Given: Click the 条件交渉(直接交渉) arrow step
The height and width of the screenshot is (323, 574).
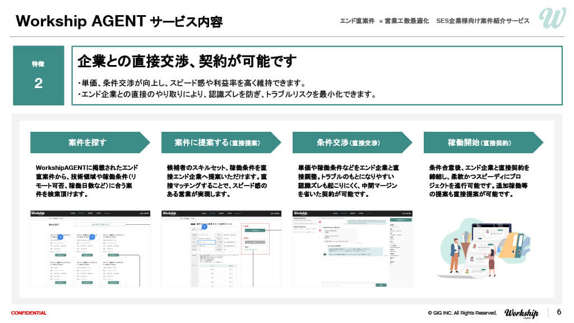Looking at the screenshot, I should pos(352,142).
